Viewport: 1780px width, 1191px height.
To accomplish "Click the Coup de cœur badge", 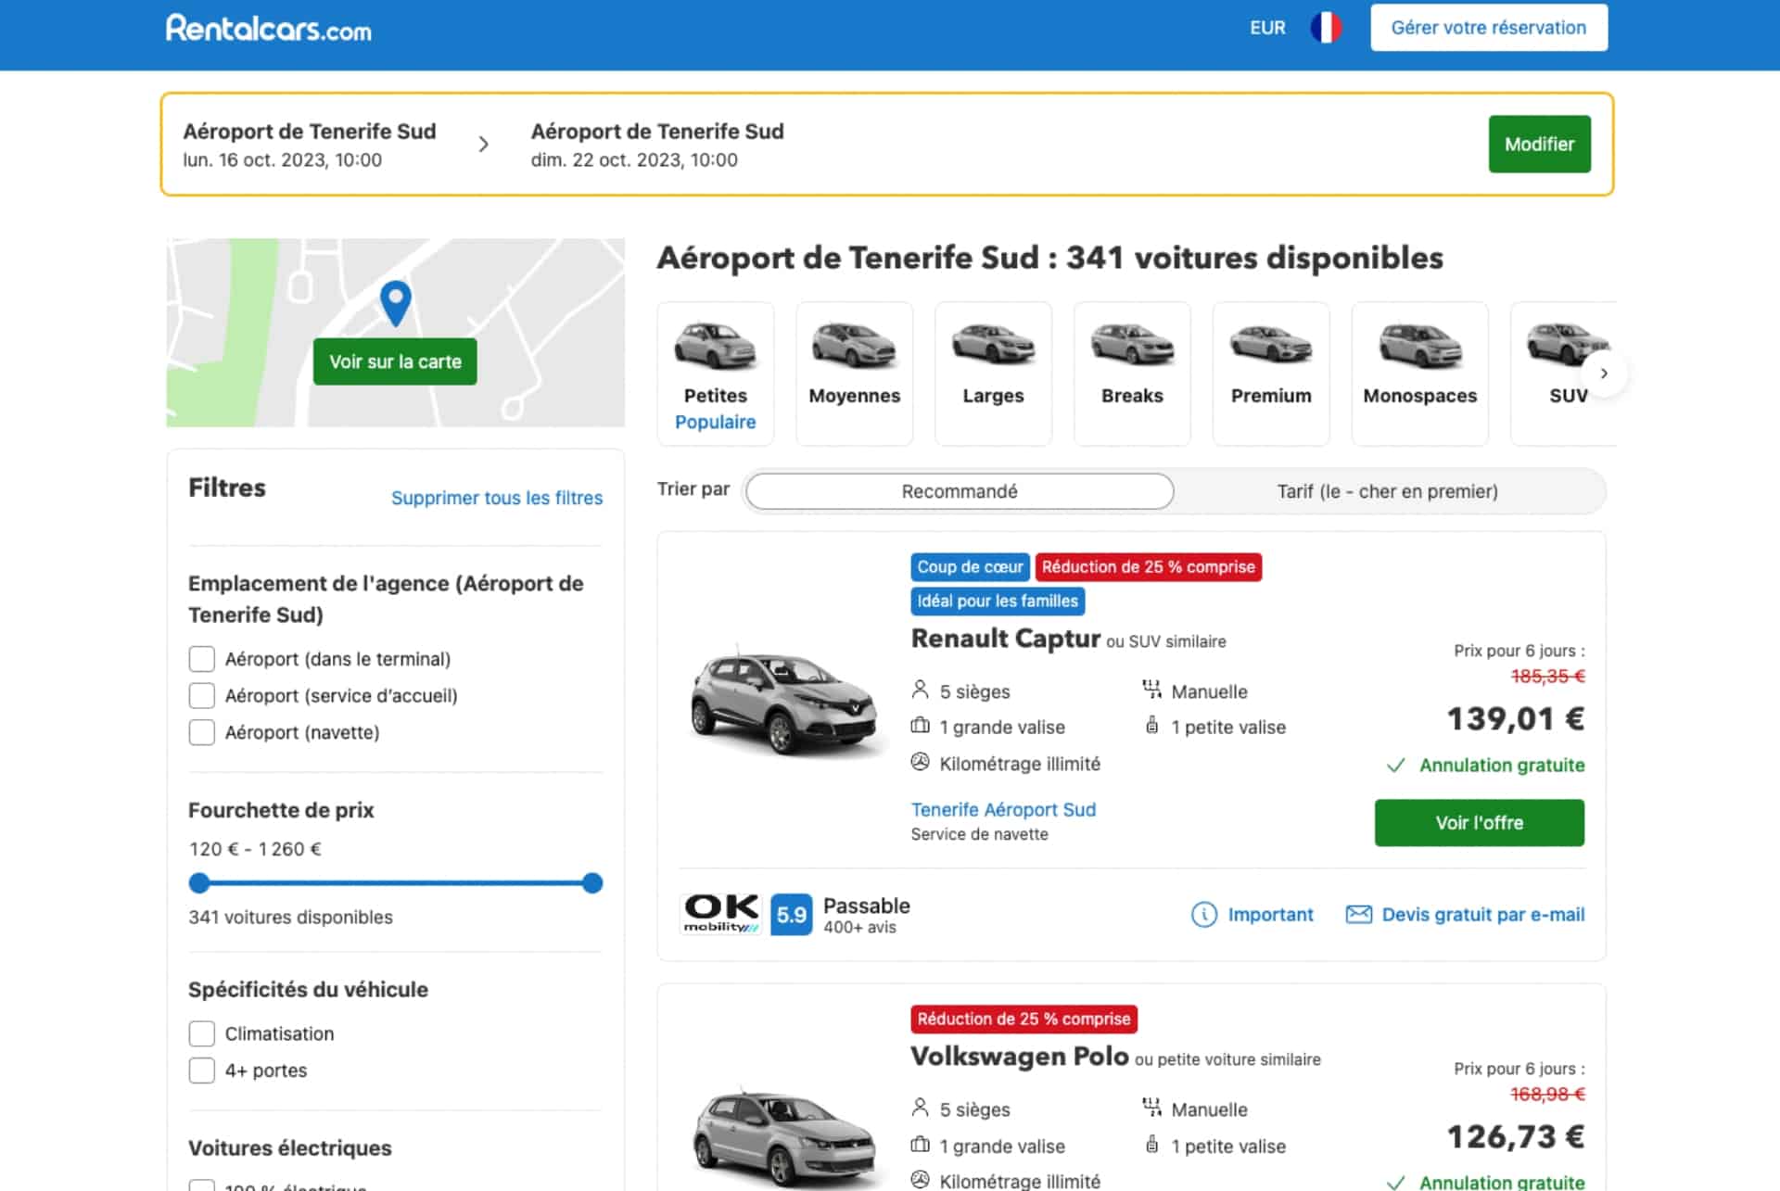I will point(970,567).
